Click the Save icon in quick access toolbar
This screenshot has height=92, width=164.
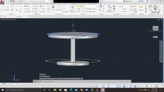click(x=11, y=1)
